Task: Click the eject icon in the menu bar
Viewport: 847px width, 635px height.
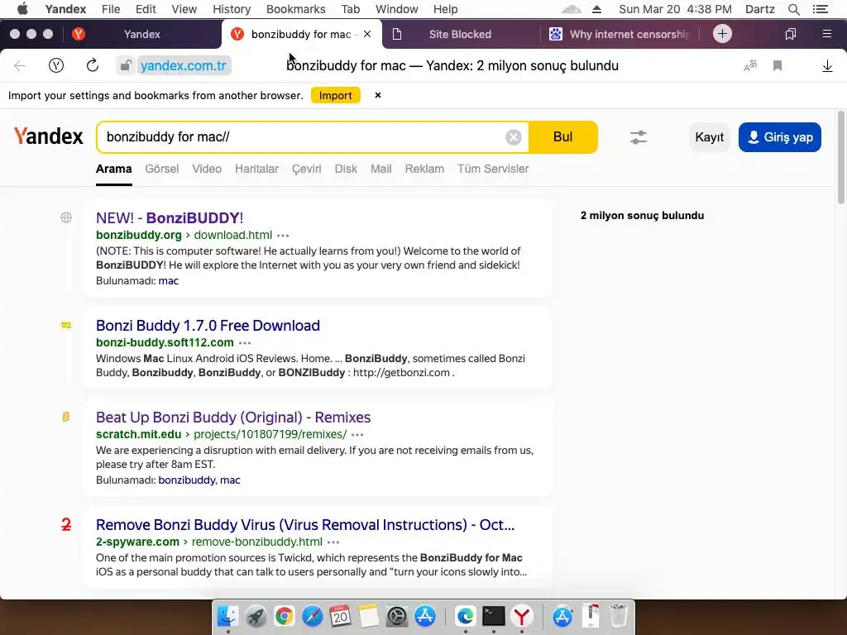Action: tap(596, 9)
